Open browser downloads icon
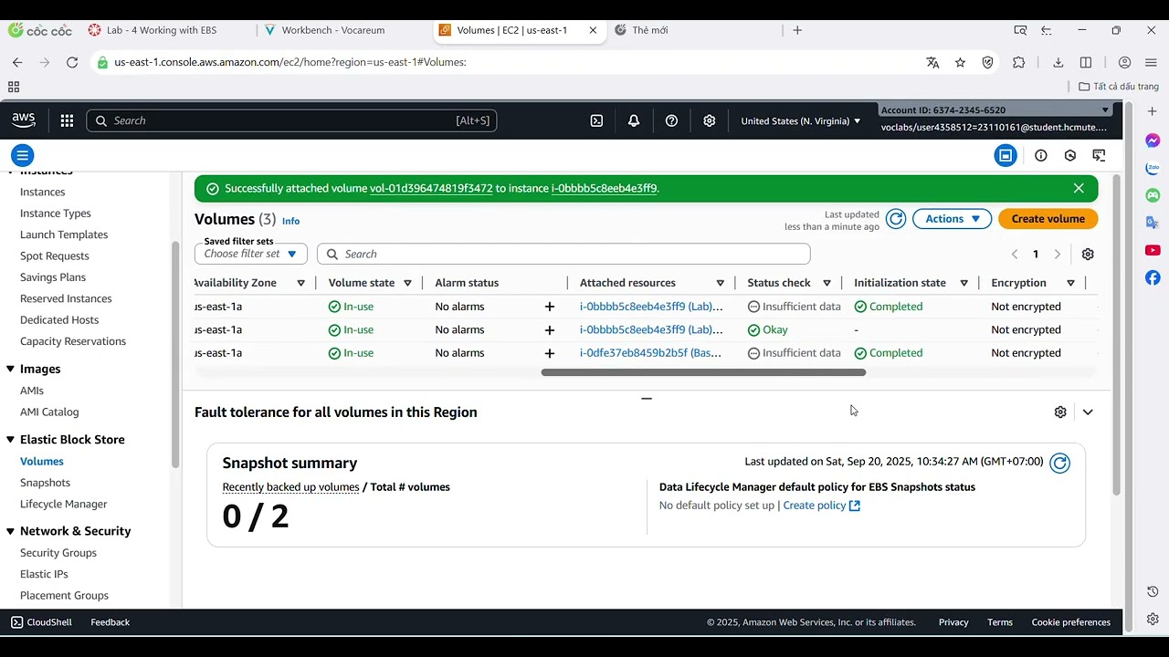The image size is (1169, 657). pos(1058,62)
